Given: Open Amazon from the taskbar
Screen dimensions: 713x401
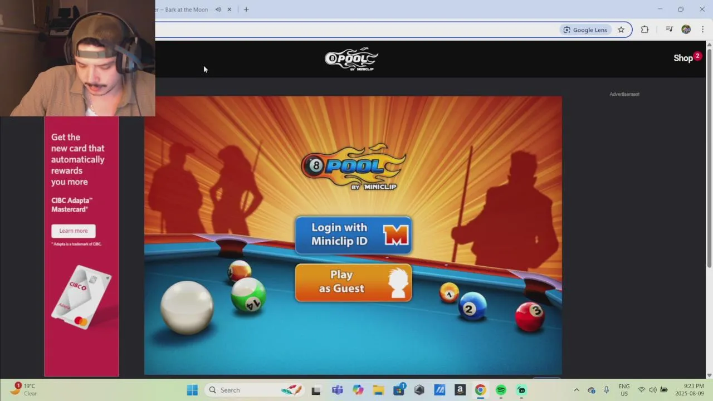Looking at the screenshot, I should tap(460, 390).
